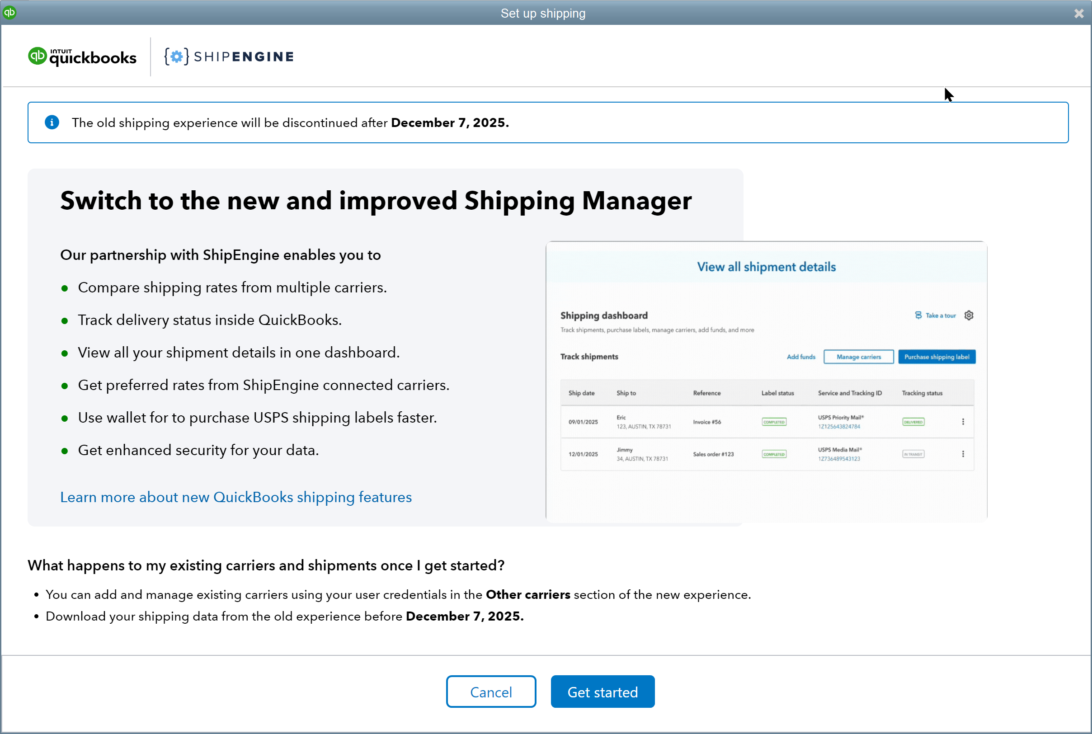Viewport: 1092px width, 734px height.
Task: Open tracking ID 1Z125643824784
Action: tap(839, 427)
